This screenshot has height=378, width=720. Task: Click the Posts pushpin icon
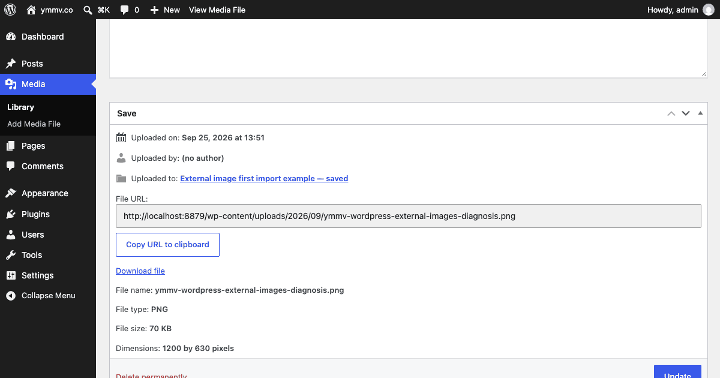[11, 64]
